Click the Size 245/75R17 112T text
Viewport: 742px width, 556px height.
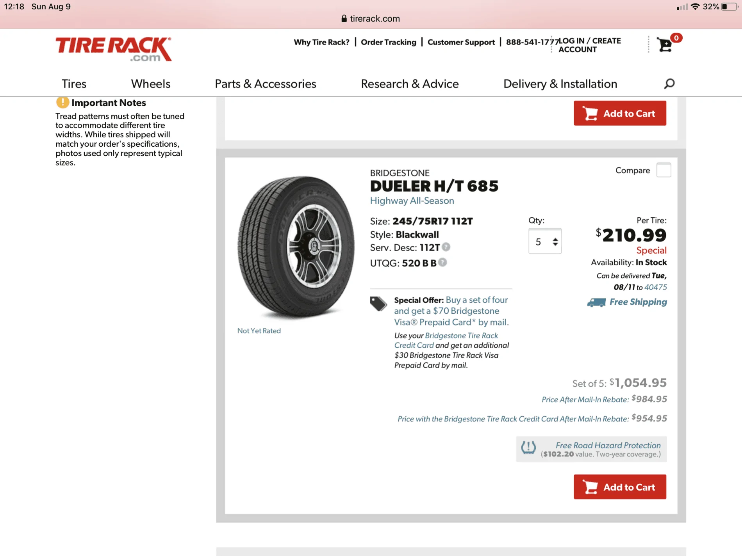pos(421,221)
